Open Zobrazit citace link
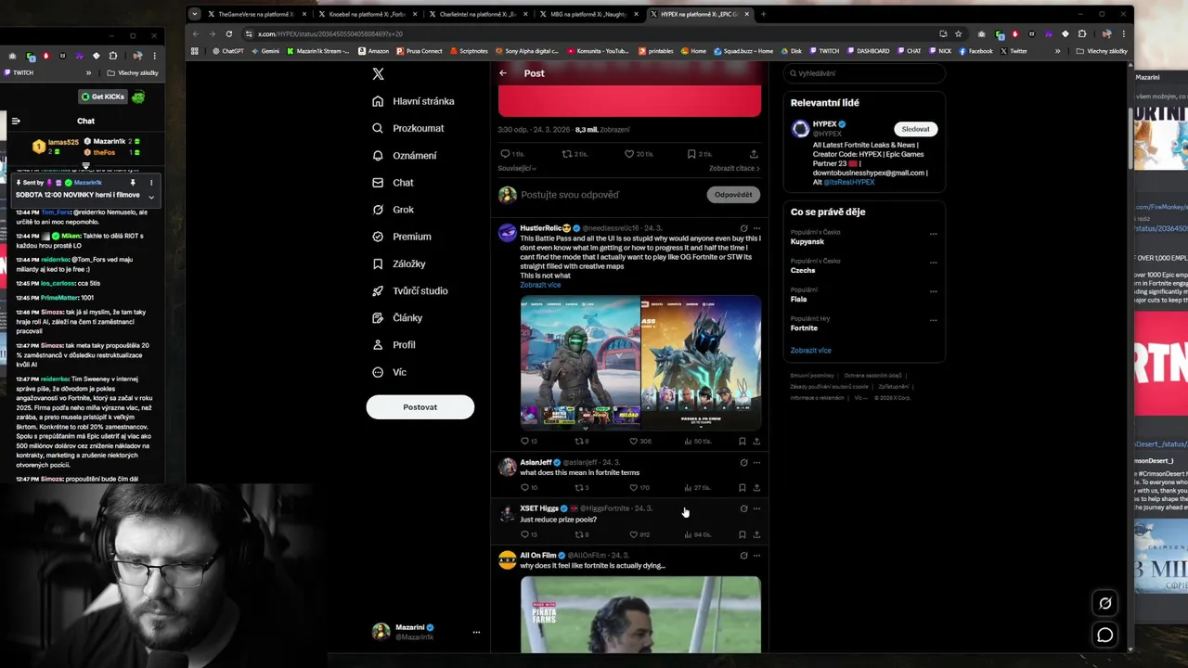This screenshot has width=1188, height=668. [734, 169]
